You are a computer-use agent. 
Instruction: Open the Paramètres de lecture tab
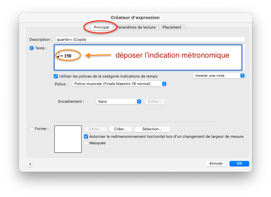click(136, 27)
